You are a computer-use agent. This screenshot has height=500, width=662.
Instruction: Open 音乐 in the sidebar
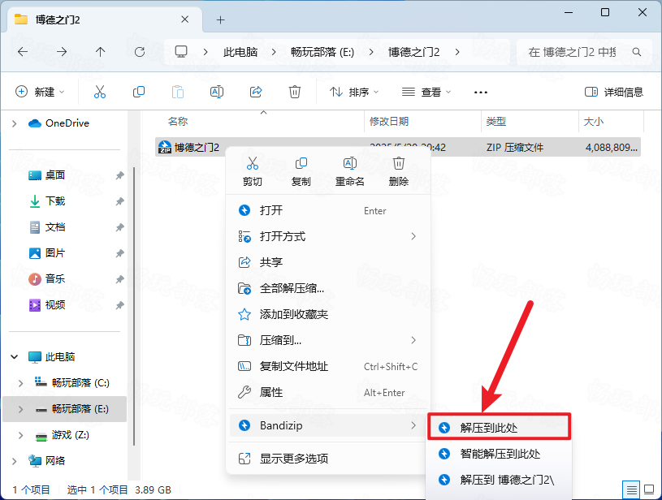tap(55, 279)
